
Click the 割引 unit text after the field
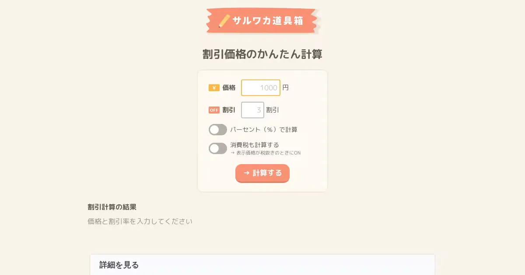coord(273,110)
